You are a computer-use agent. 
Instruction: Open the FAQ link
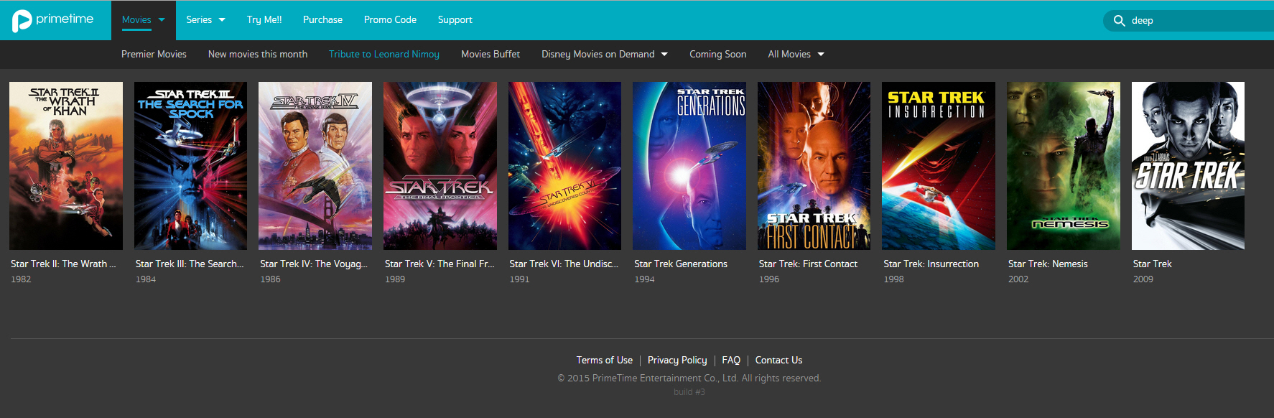point(731,361)
